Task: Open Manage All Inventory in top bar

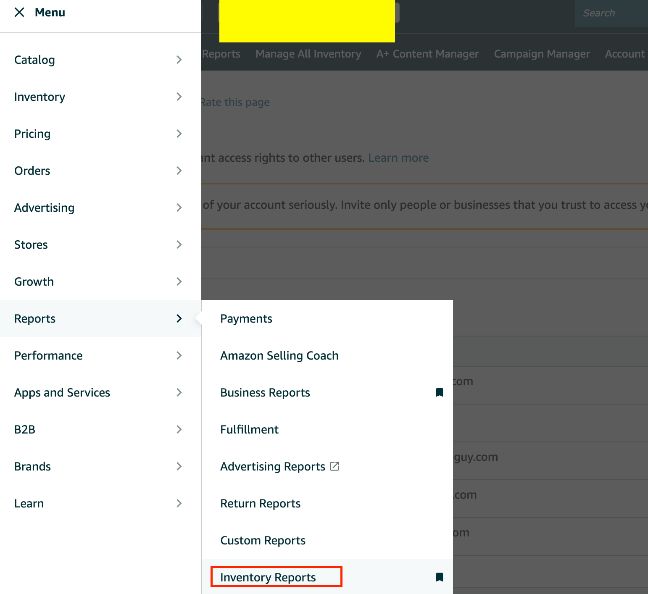Action: (x=308, y=54)
